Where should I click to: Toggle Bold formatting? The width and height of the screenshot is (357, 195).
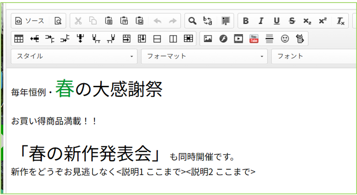(x=246, y=21)
